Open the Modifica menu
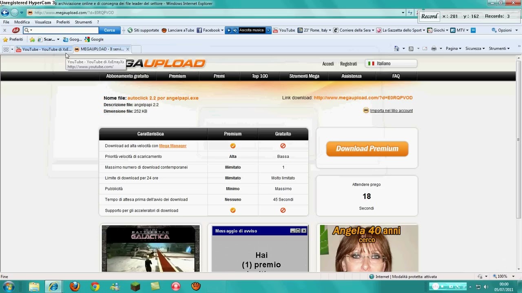The image size is (522, 293). point(22,22)
